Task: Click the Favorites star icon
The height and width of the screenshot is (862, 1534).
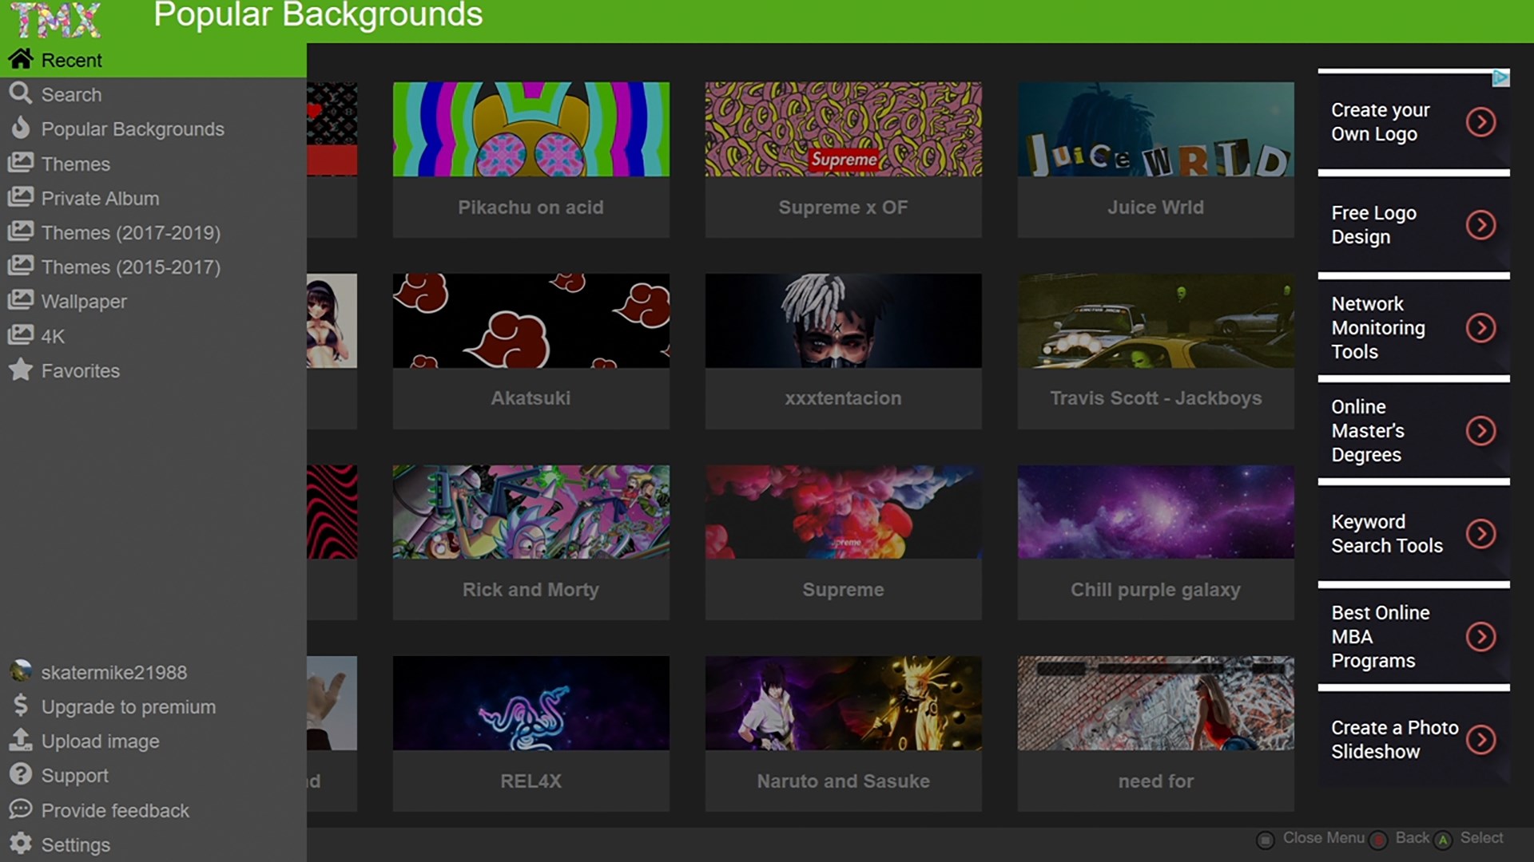Action: tap(20, 370)
